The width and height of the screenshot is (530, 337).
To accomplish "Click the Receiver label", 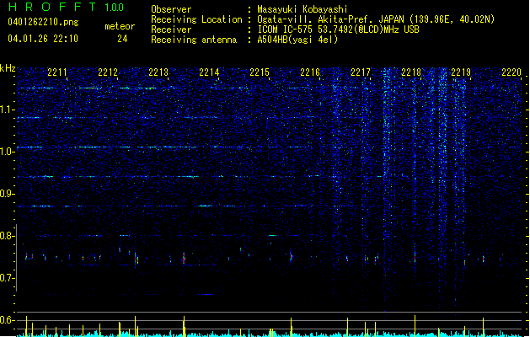I will point(171,29).
